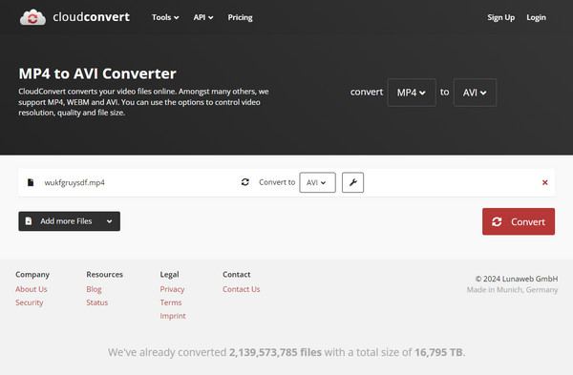
Task: Click the 2,139,573,785 files statistic
Action: click(276, 352)
